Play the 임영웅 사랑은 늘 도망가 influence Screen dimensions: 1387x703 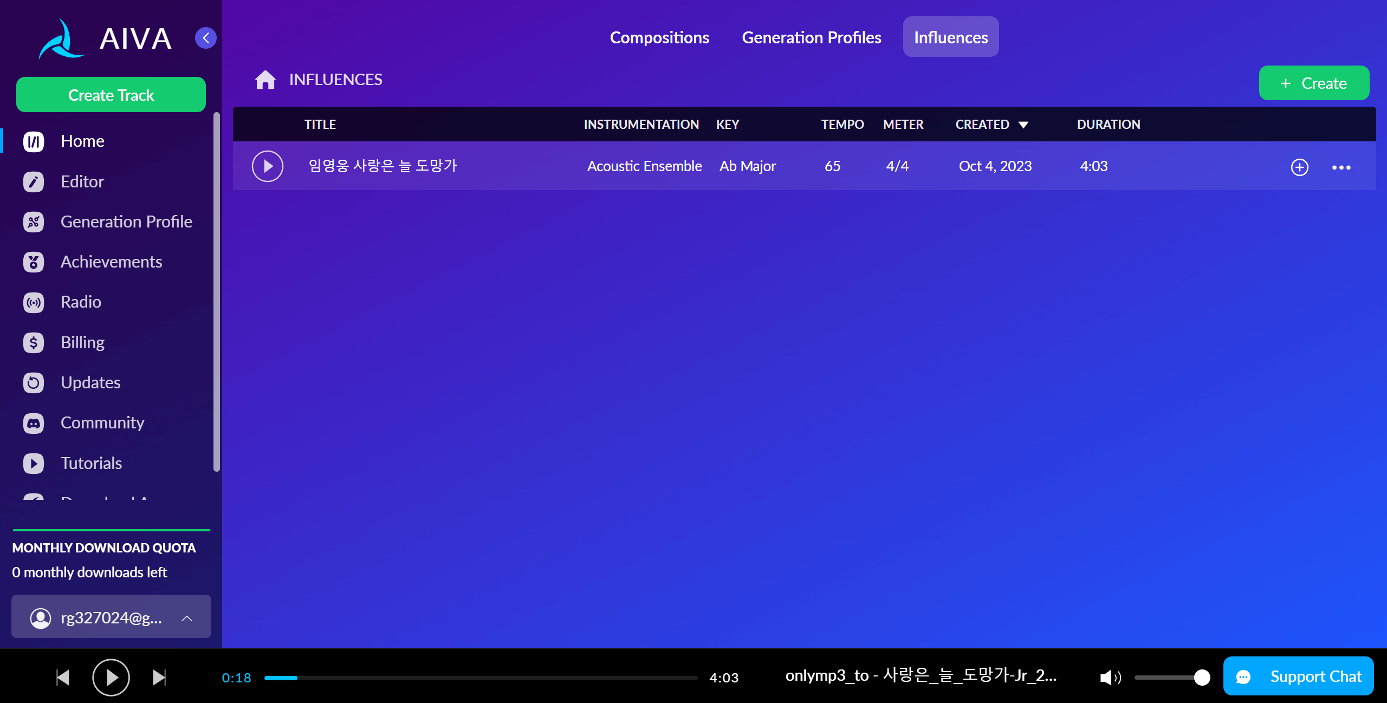pos(268,166)
